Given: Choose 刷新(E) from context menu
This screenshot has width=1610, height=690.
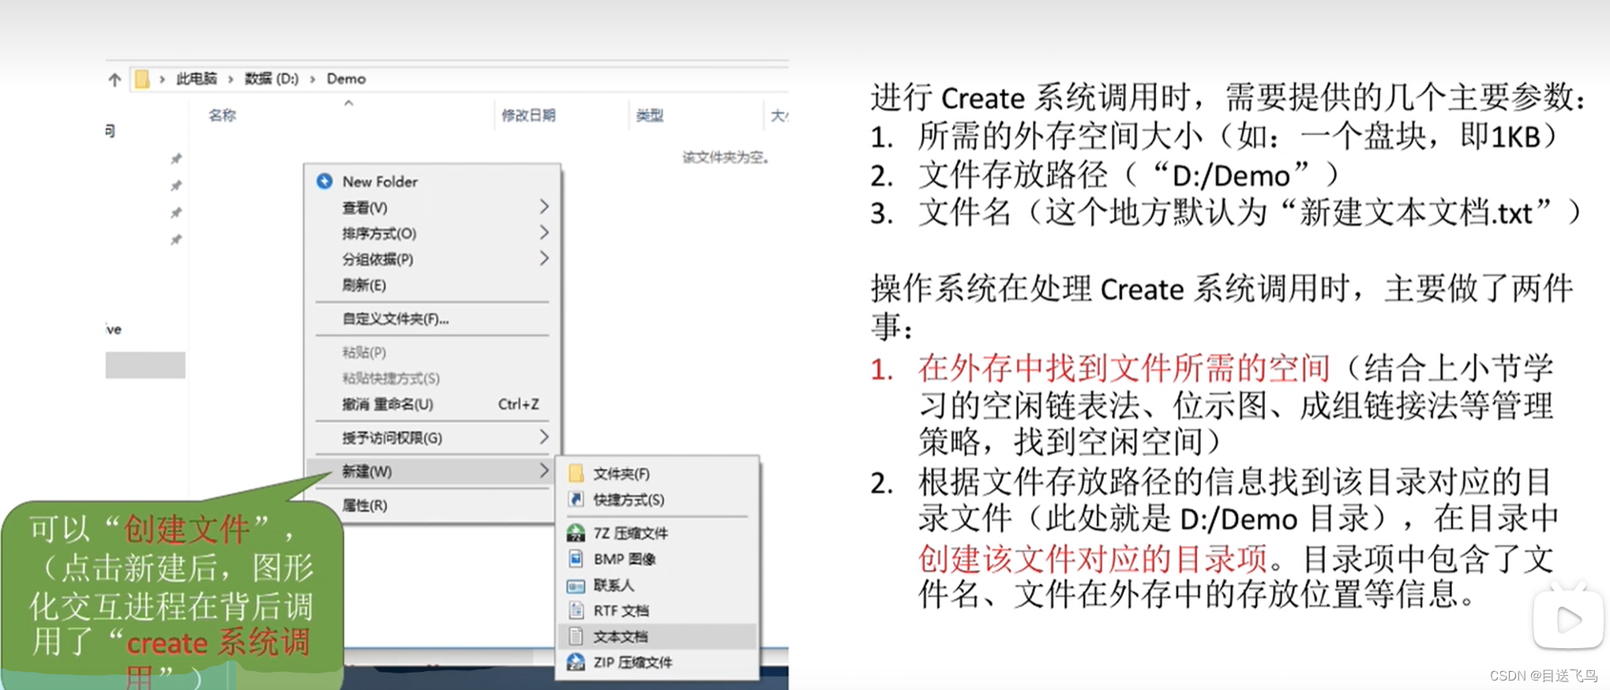Looking at the screenshot, I should click(x=432, y=285).
